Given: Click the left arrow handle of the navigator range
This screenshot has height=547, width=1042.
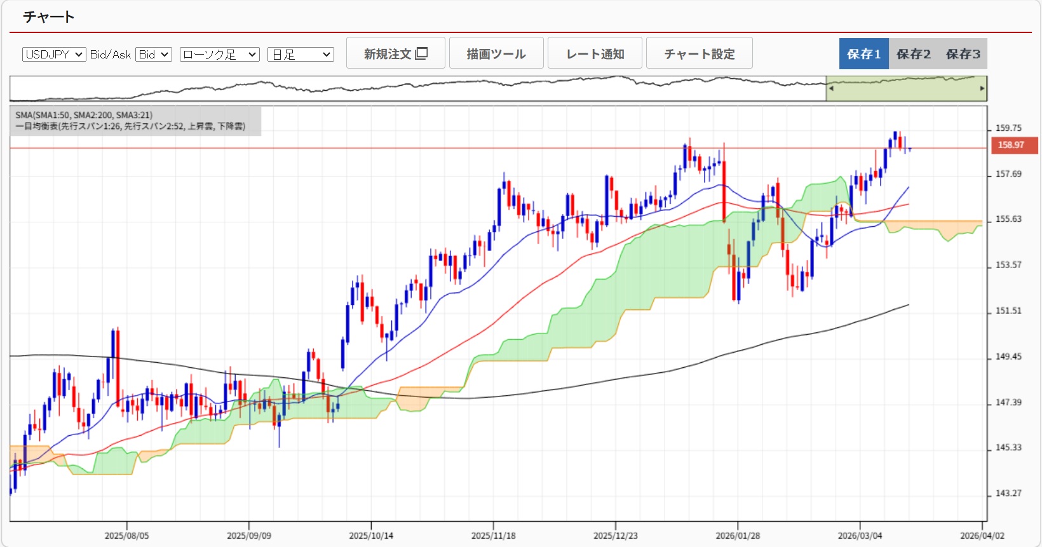Looking at the screenshot, I should 831,88.
